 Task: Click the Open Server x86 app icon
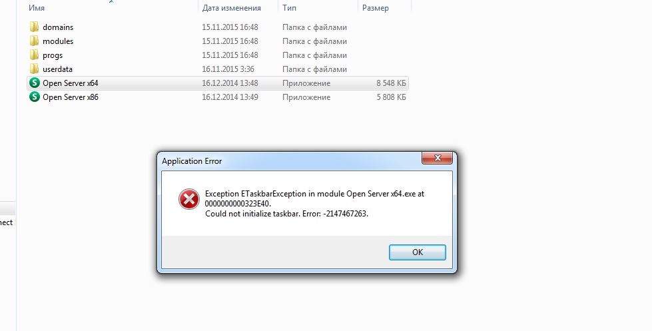pyautogui.click(x=35, y=97)
